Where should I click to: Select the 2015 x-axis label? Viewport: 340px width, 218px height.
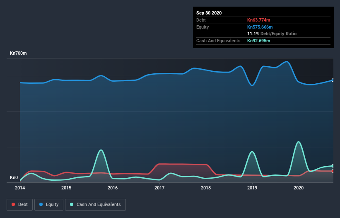pyautogui.click(x=66, y=188)
